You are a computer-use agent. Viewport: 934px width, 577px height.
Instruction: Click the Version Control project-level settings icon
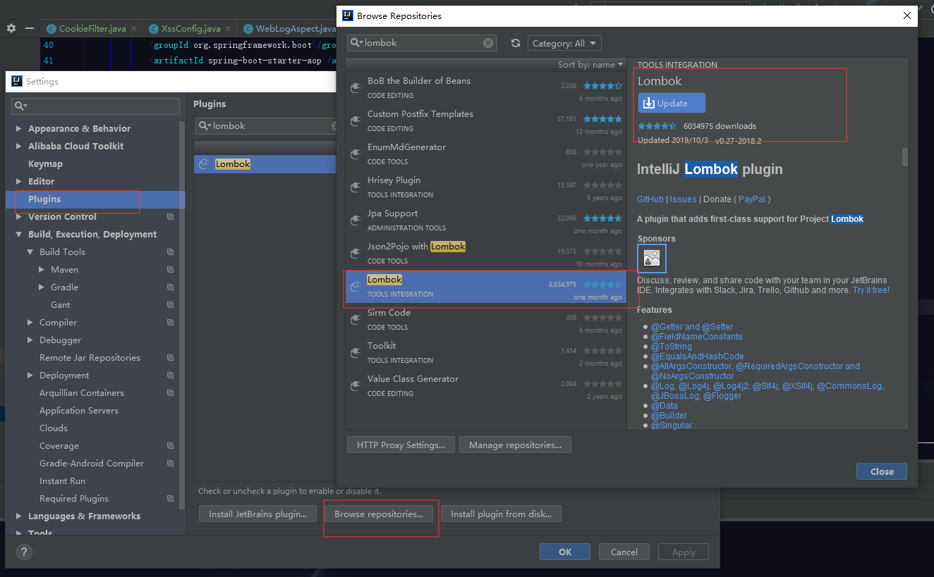(170, 217)
